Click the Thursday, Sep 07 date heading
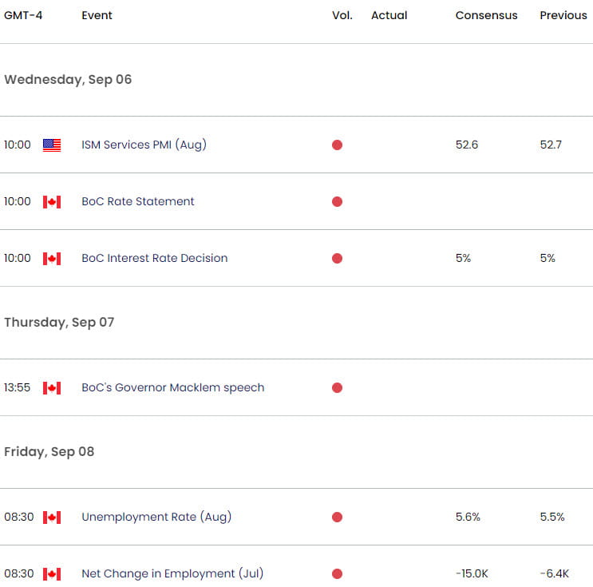The image size is (593, 587). pos(59,323)
